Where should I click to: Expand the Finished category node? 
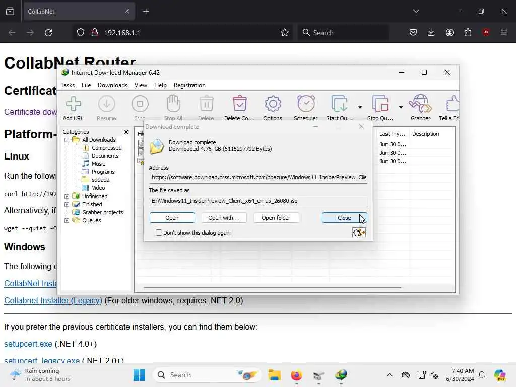pyautogui.click(x=67, y=205)
